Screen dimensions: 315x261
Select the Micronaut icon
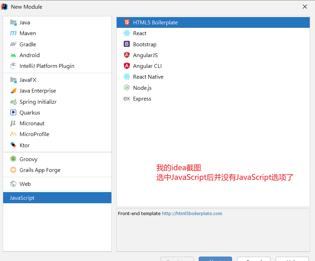pos(13,123)
